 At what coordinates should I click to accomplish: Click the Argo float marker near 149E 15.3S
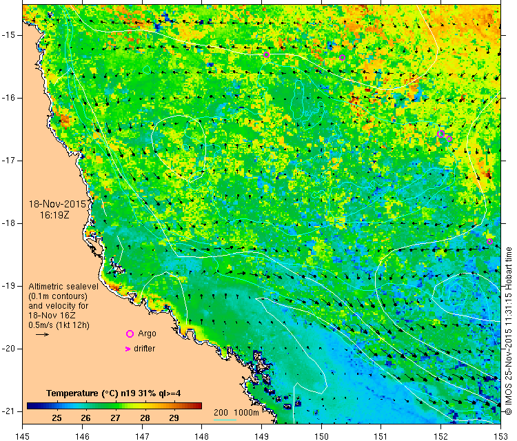(266, 54)
